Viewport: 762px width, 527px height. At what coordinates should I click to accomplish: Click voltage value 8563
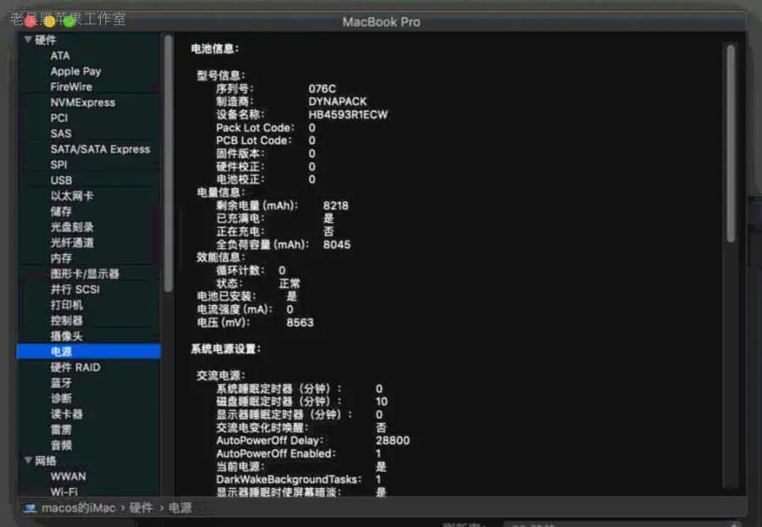300,322
